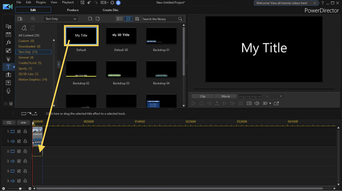Undock the preview window
The height and width of the screenshot is (191, 342).
[276, 103]
